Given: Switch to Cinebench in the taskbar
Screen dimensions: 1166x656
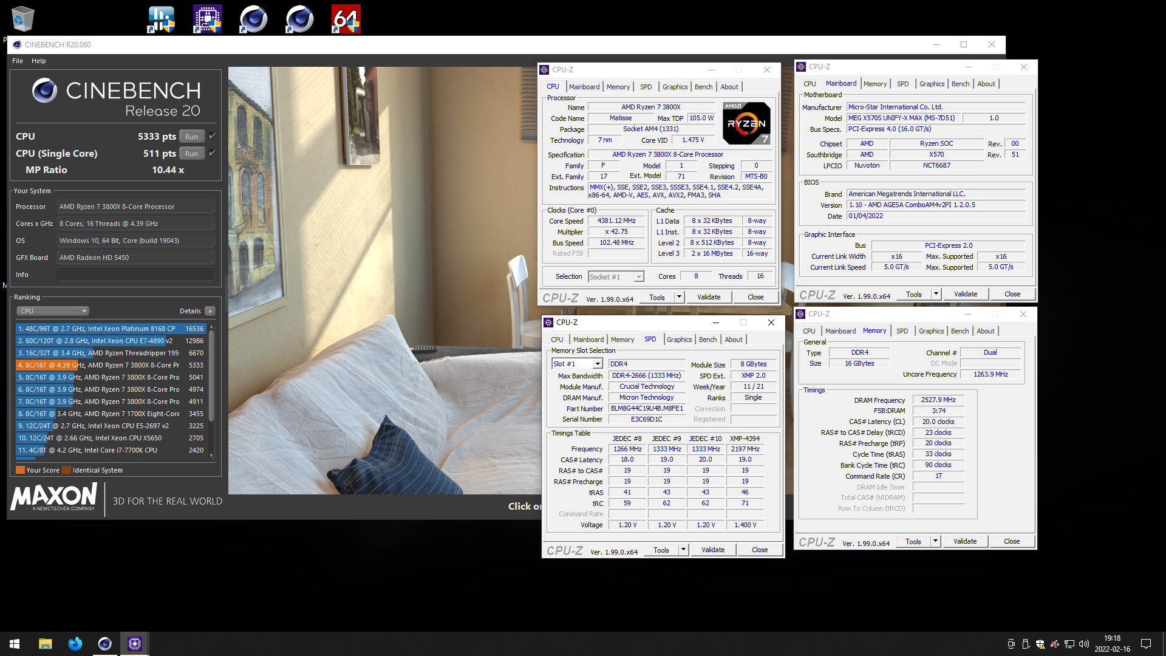Looking at the screenshot, I should tap(104, 644).
